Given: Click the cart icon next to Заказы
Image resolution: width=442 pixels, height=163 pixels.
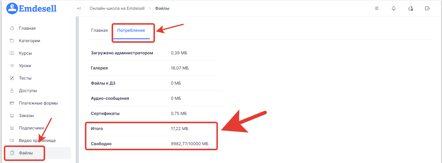Looking at the screenshot, I should pyautogui.click(x=12, y=115).
